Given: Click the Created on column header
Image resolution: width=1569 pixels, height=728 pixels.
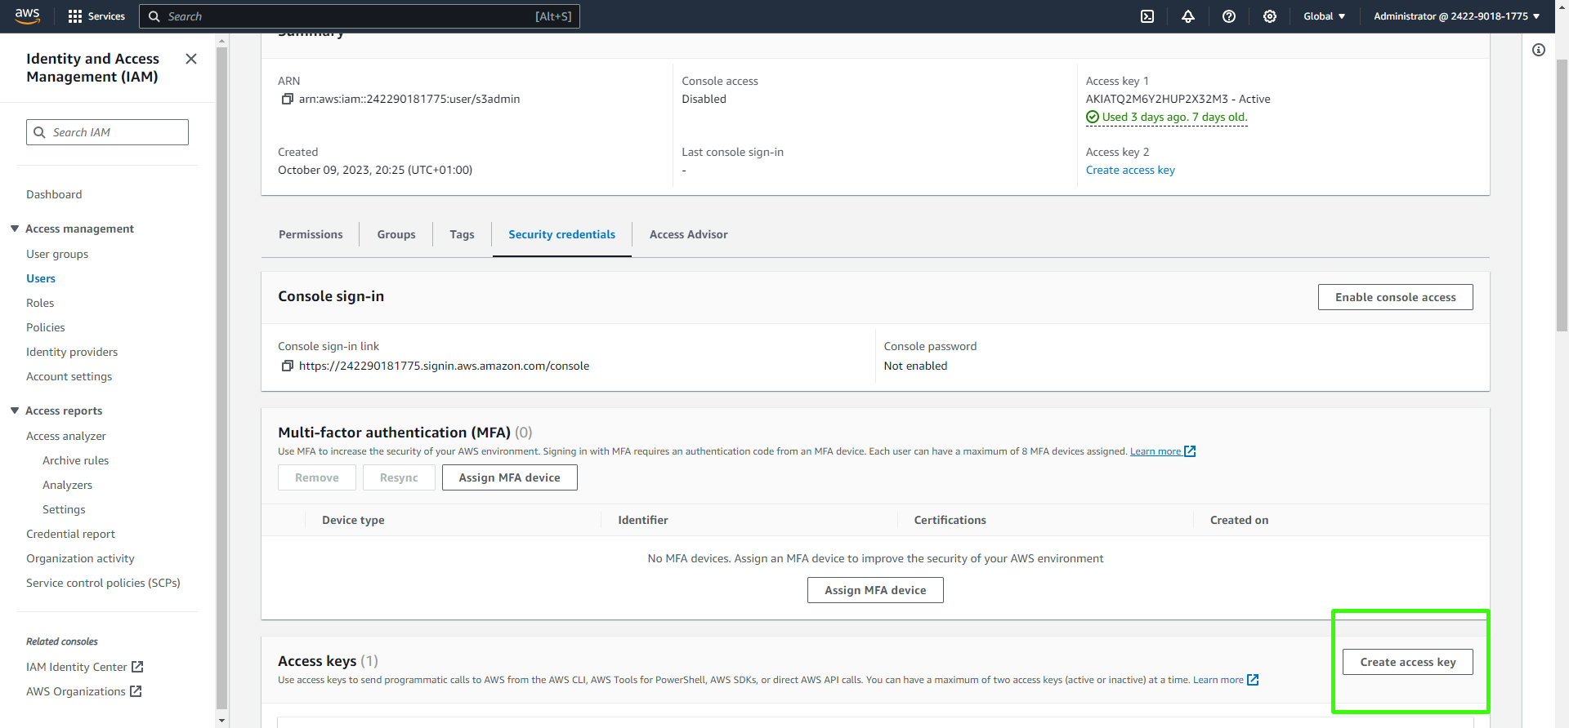Looking at the screenshot, I should pyautogui.click(x=1240, y=520).
